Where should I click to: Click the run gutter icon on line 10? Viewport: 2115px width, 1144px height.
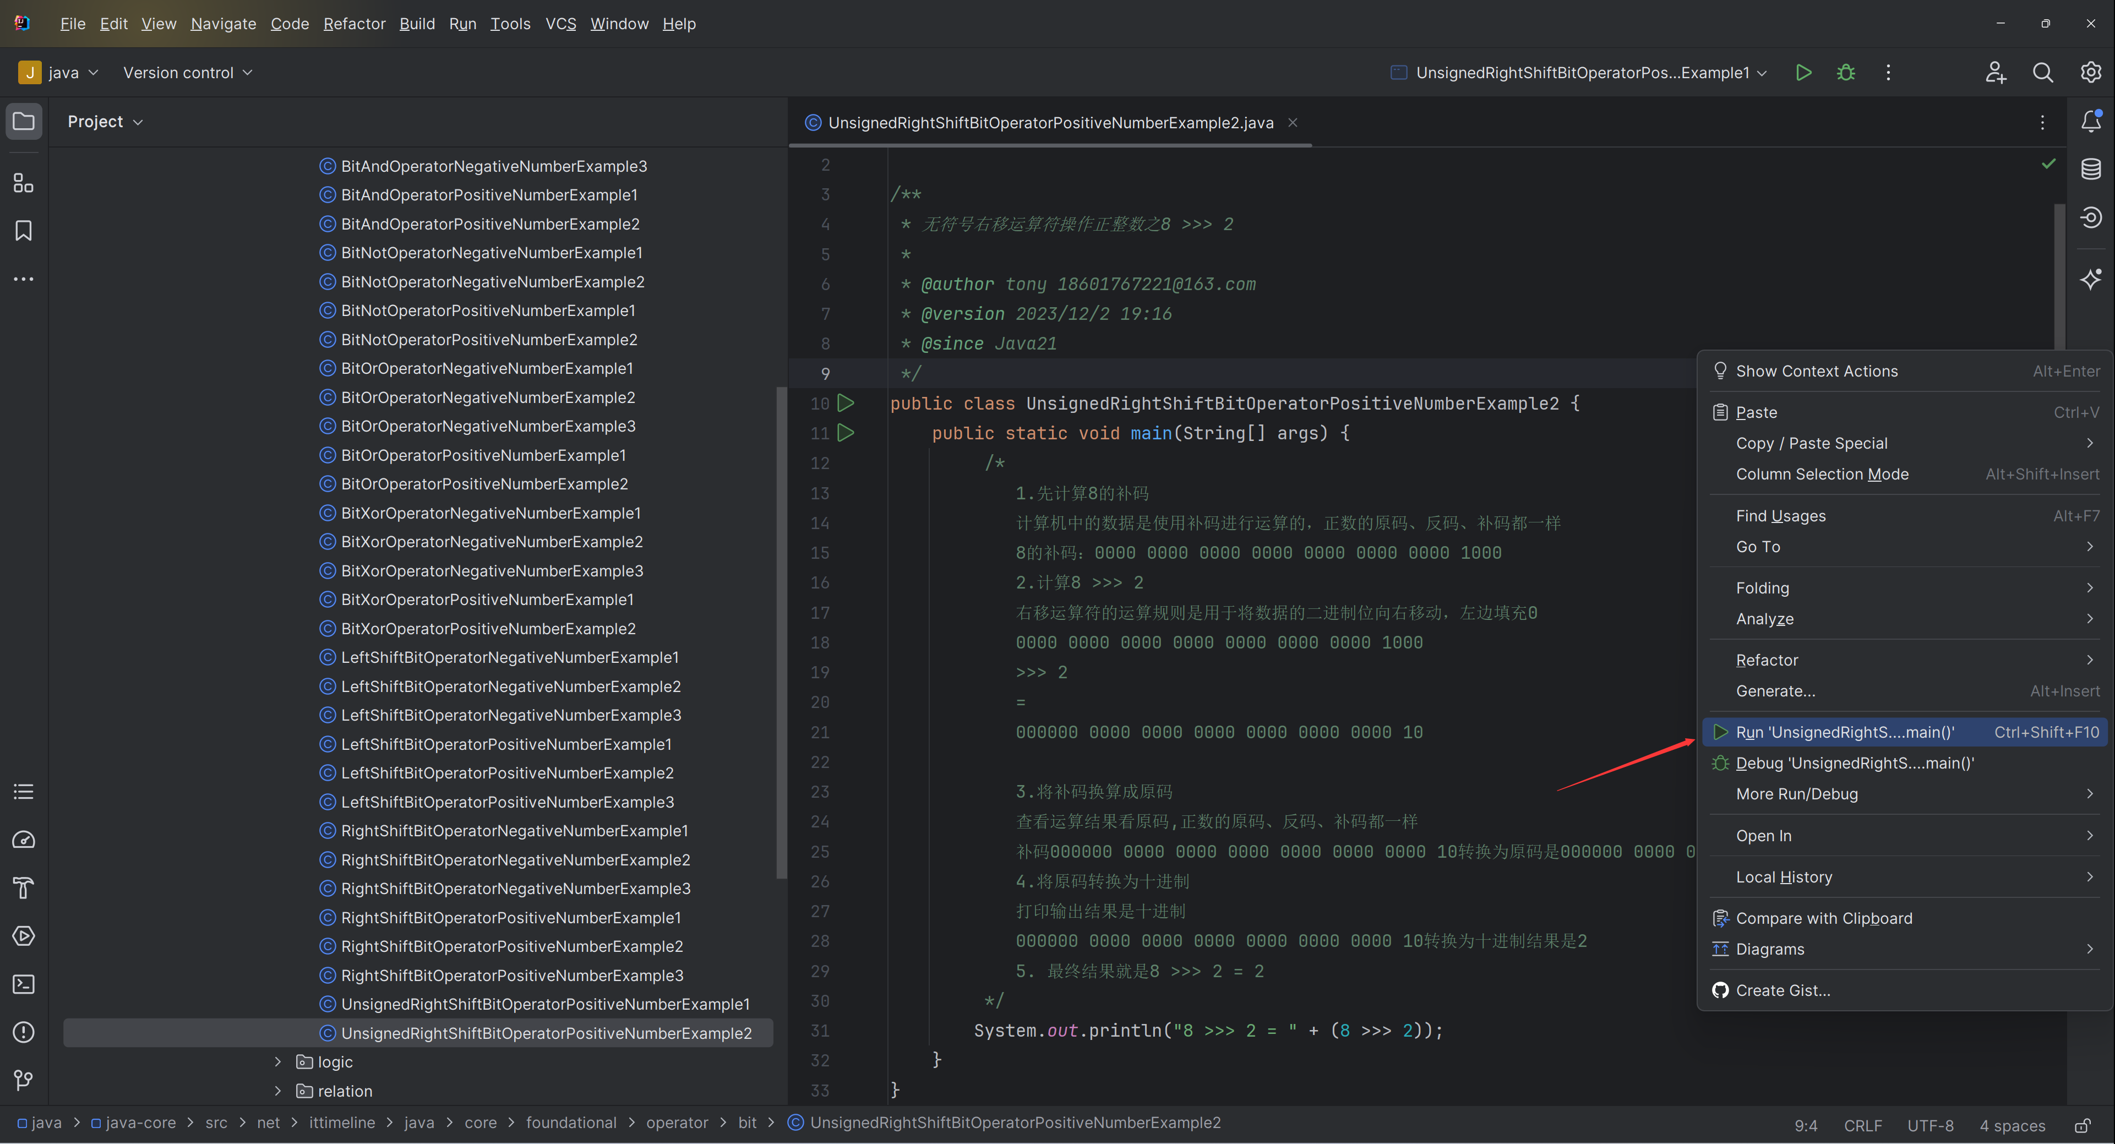846,403
